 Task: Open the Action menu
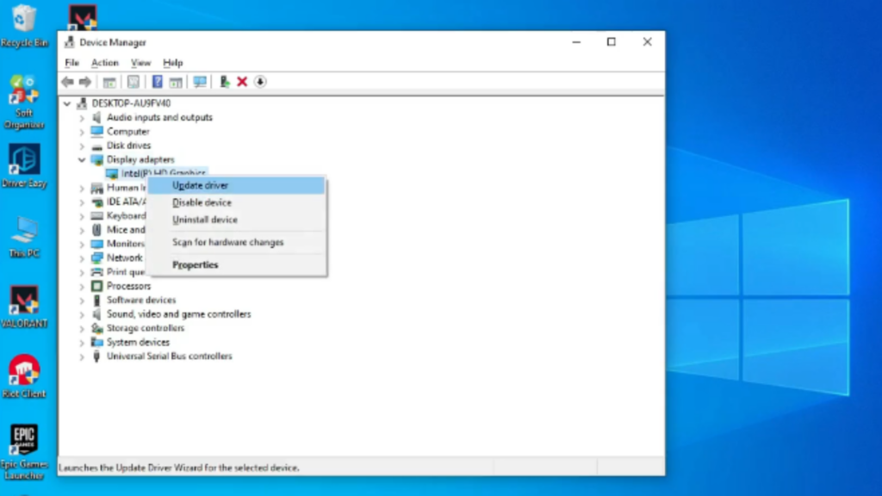point(104,62)
